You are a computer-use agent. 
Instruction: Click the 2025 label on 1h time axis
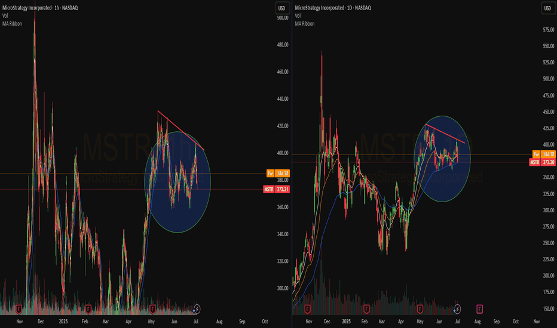pos(63,321)
